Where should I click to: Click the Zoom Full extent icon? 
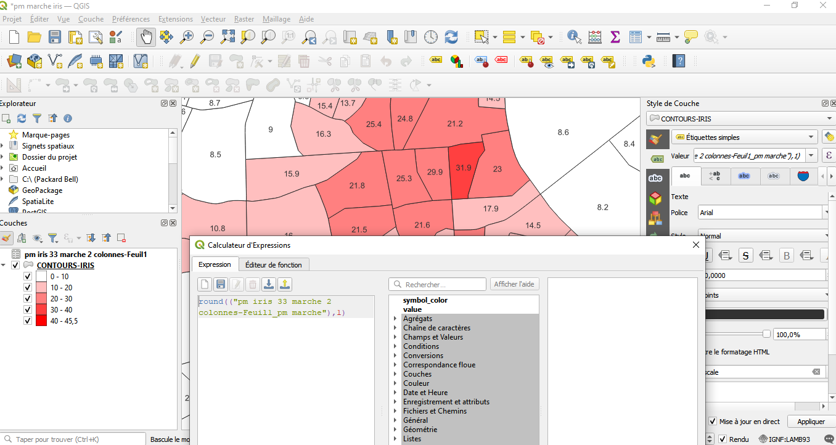pyautogui.click(x=227, y=37)
